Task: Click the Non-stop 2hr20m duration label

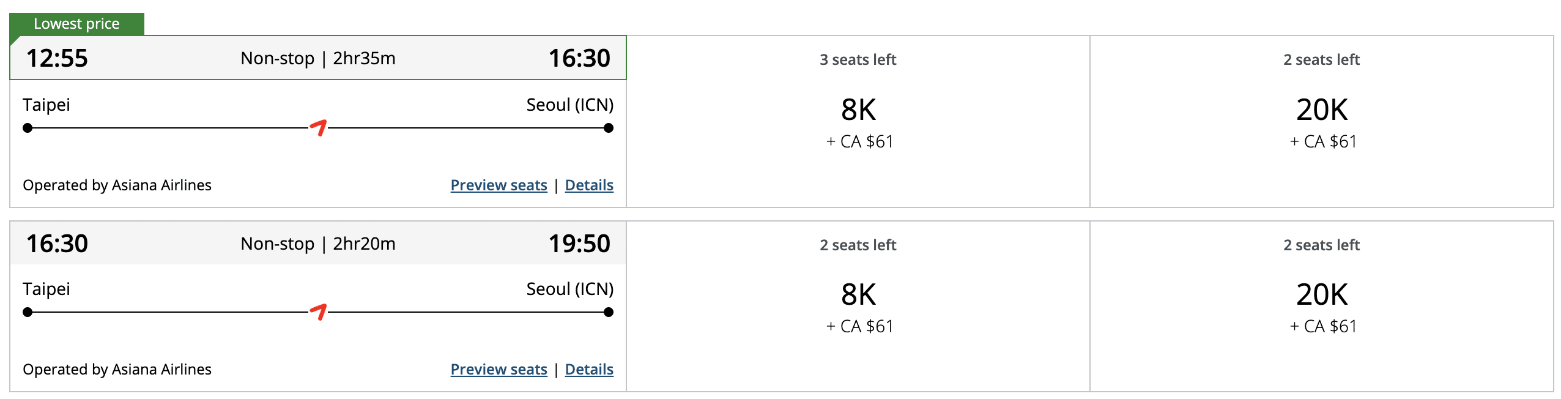Action: pos(317,244)
